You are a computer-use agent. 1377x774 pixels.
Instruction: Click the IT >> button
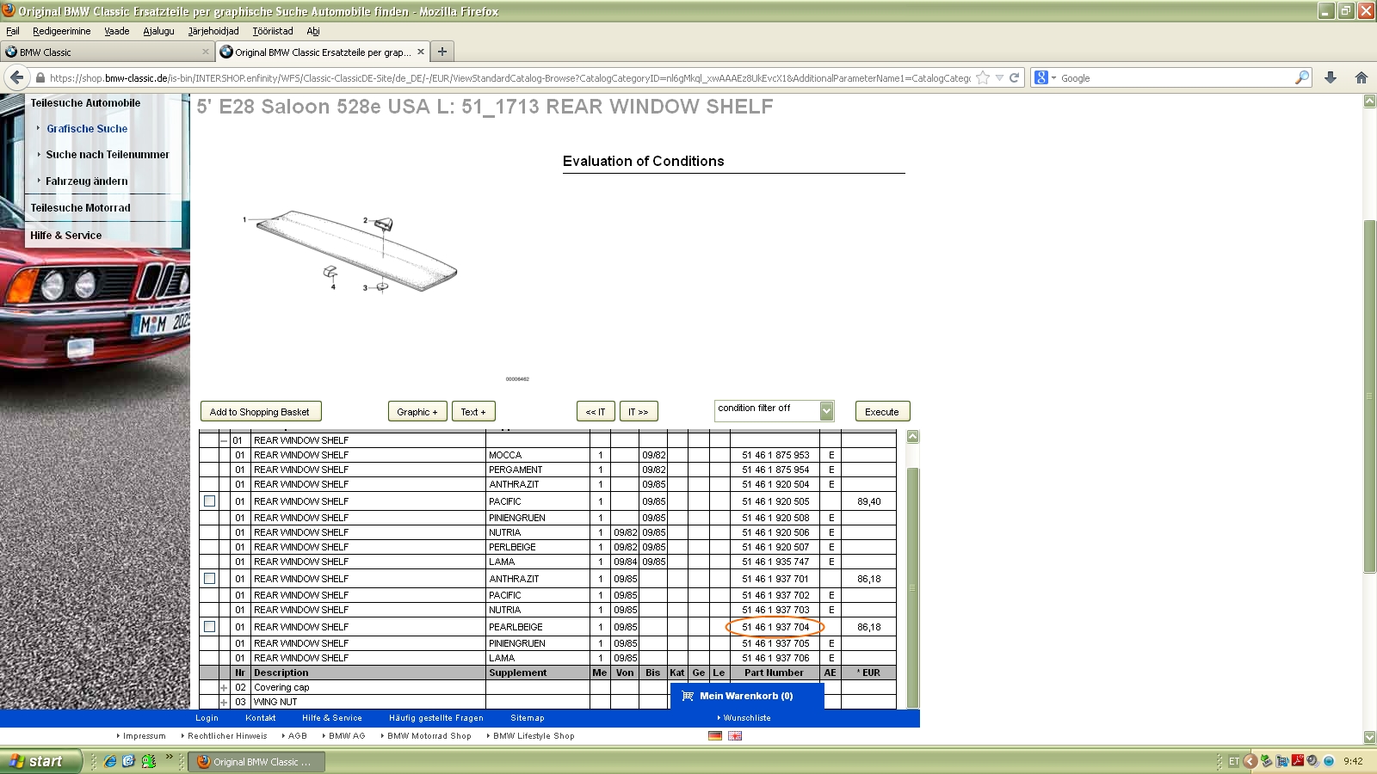[639, 412]
